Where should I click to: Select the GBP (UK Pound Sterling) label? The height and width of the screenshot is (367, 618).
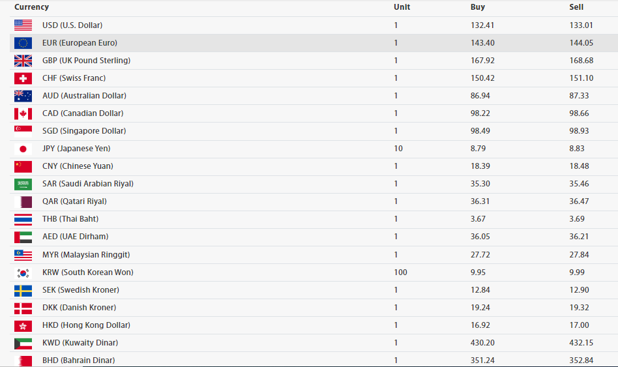86,61
